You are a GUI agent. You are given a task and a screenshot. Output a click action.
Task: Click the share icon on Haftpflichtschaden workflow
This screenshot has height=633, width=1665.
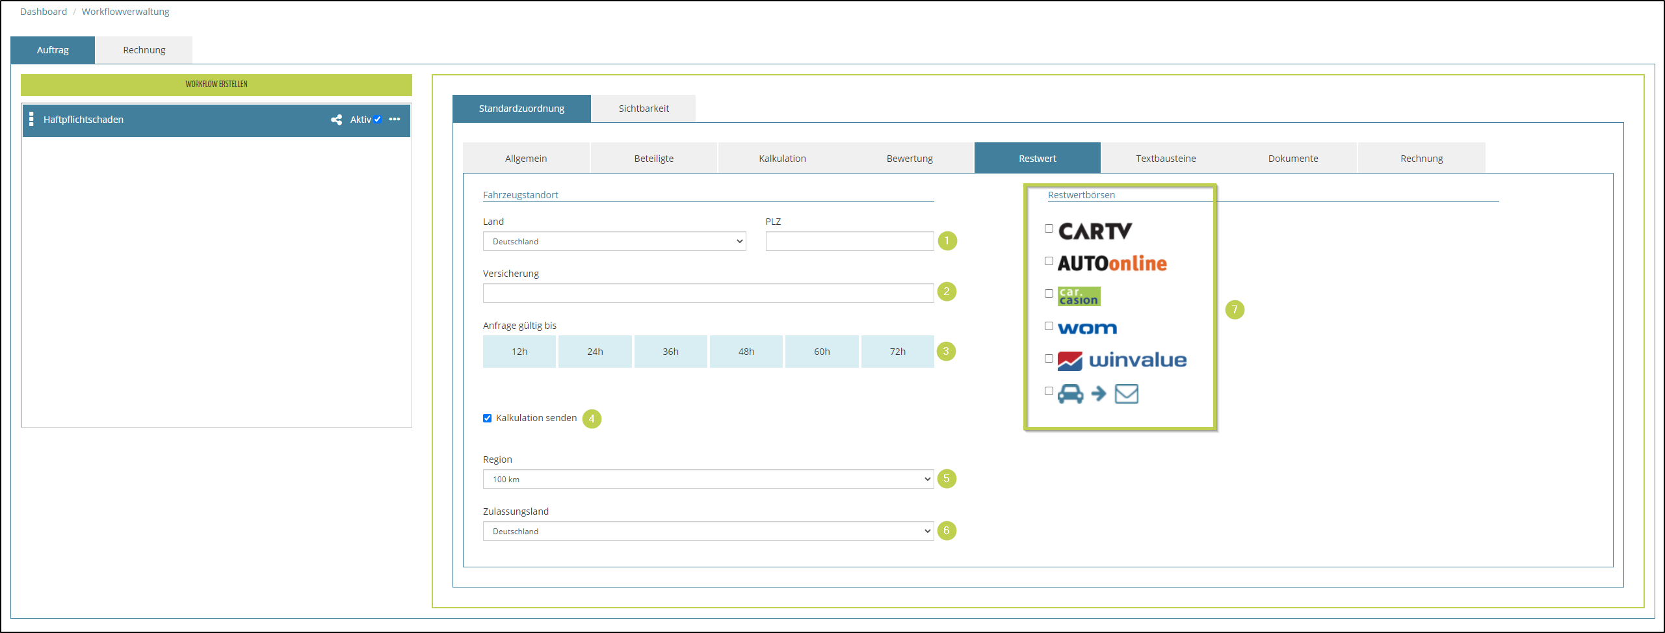pyautogui.click(x=336, y=120)
